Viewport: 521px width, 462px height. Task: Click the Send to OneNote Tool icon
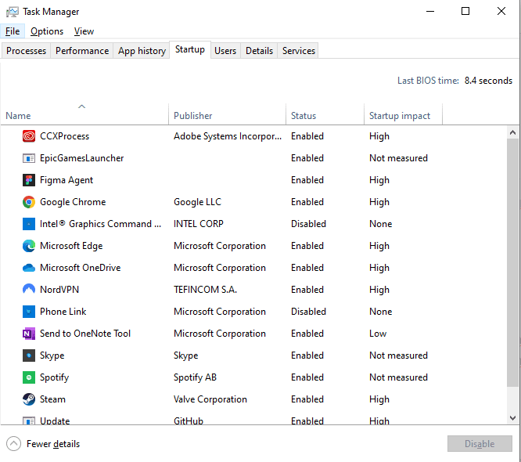click(x=29, y=334)
